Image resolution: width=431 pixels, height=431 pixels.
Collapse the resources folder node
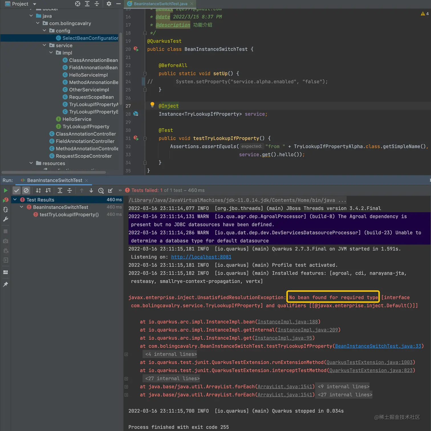(x=31, y=163)
